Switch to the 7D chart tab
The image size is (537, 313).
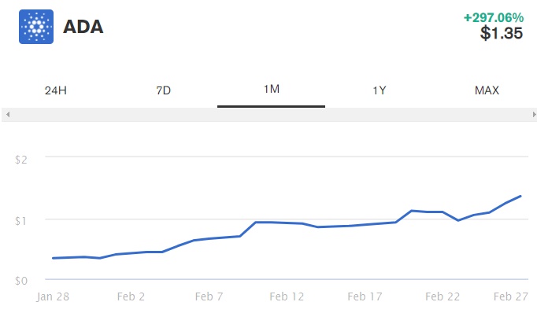pos(163,90)
